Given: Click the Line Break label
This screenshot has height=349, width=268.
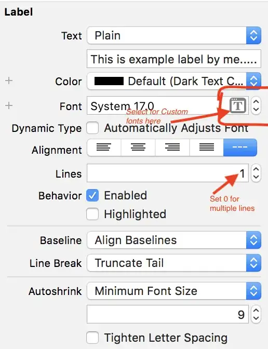Looking at the screenshot, I should [x=56, y=263].
